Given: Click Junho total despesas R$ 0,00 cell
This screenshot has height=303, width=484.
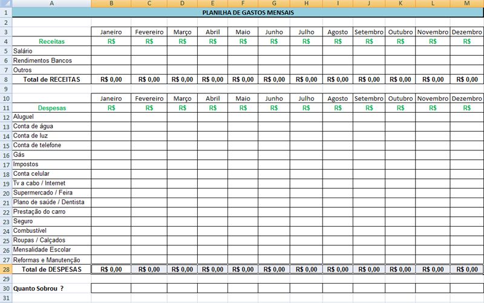Looking at the screenshot, I should point(274,269).
